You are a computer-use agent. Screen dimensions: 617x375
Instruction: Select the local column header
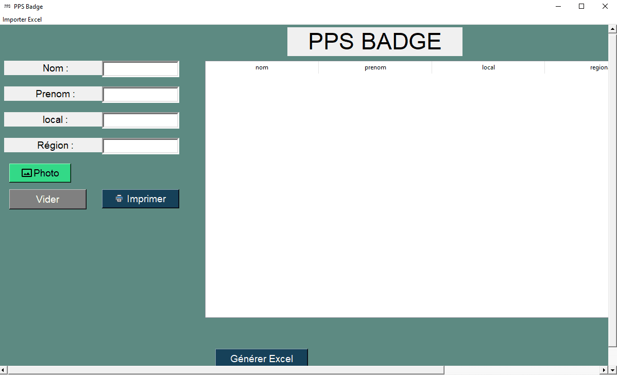(488, 67)
